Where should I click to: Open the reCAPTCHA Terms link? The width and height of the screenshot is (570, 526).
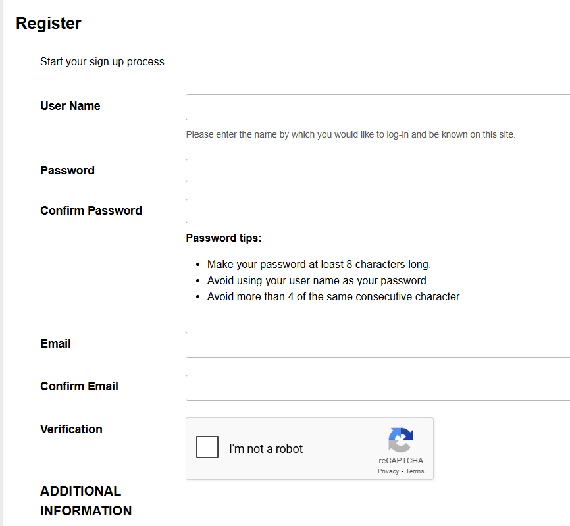(415, 471)
